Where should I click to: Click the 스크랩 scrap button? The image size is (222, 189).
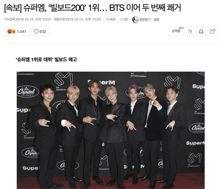pos(124,19)
